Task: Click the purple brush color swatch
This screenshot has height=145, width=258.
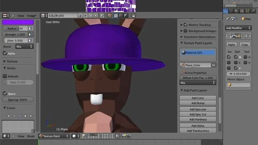Action: pos(18,22)
